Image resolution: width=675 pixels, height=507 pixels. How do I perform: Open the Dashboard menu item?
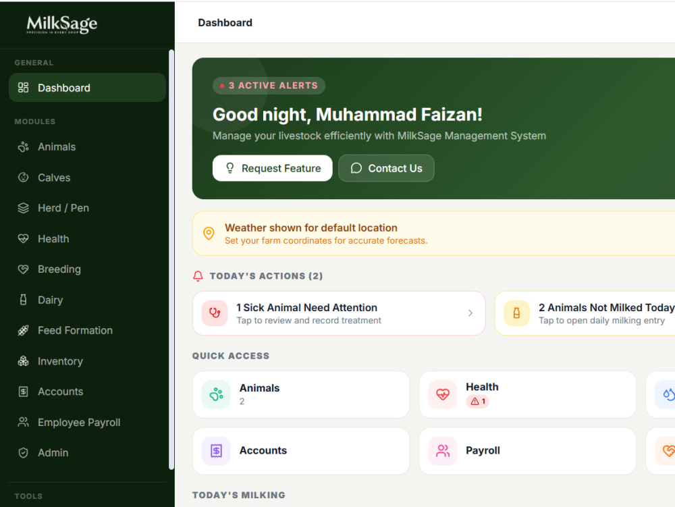coord(87,88)
